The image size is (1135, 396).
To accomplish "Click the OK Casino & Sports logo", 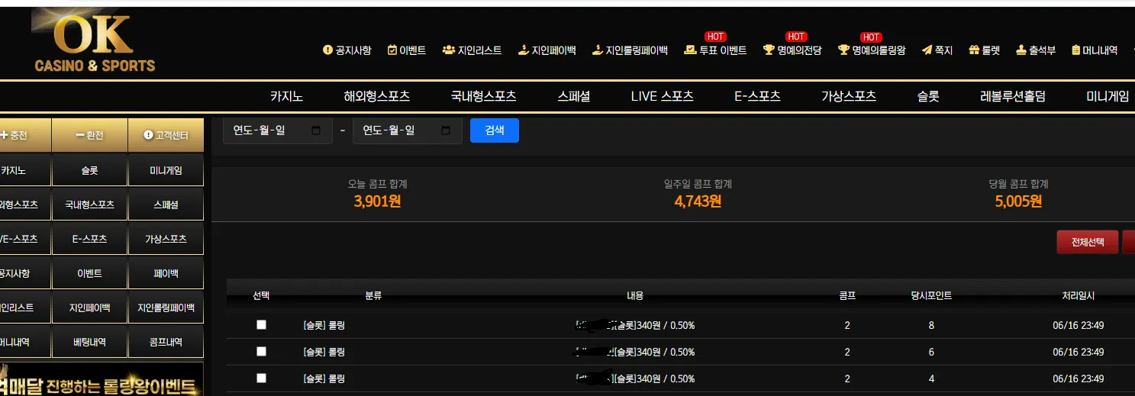I will pos(93,42).
